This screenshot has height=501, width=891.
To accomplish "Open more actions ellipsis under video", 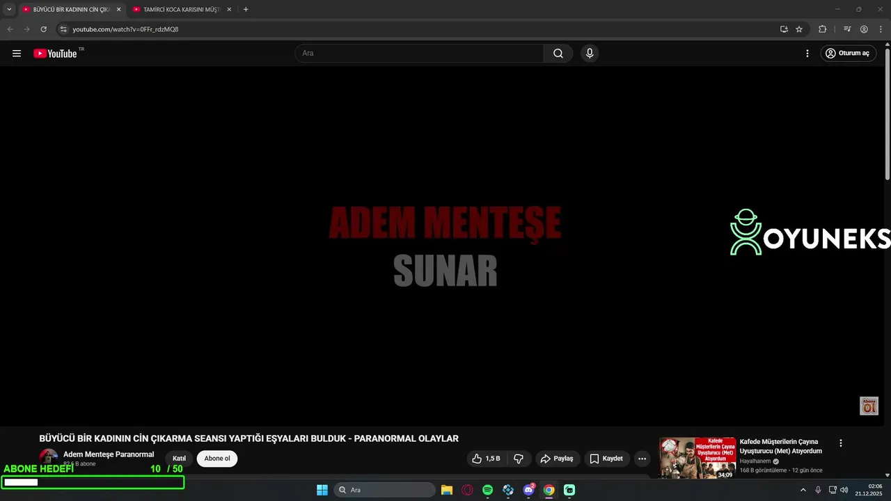I will (642, 459).
